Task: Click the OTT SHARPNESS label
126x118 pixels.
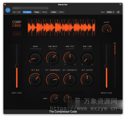Action: point(53,70)
